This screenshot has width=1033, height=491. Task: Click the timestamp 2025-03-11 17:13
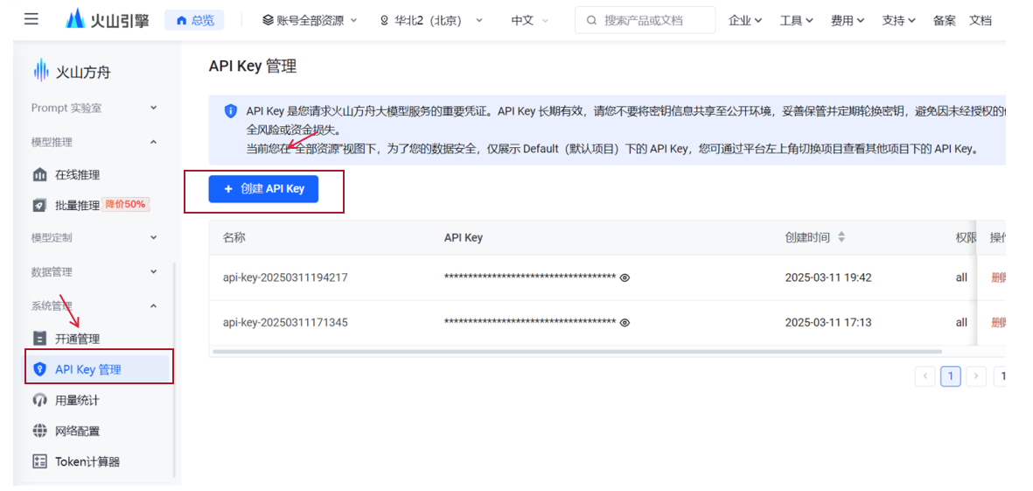[x=828, y=323]
